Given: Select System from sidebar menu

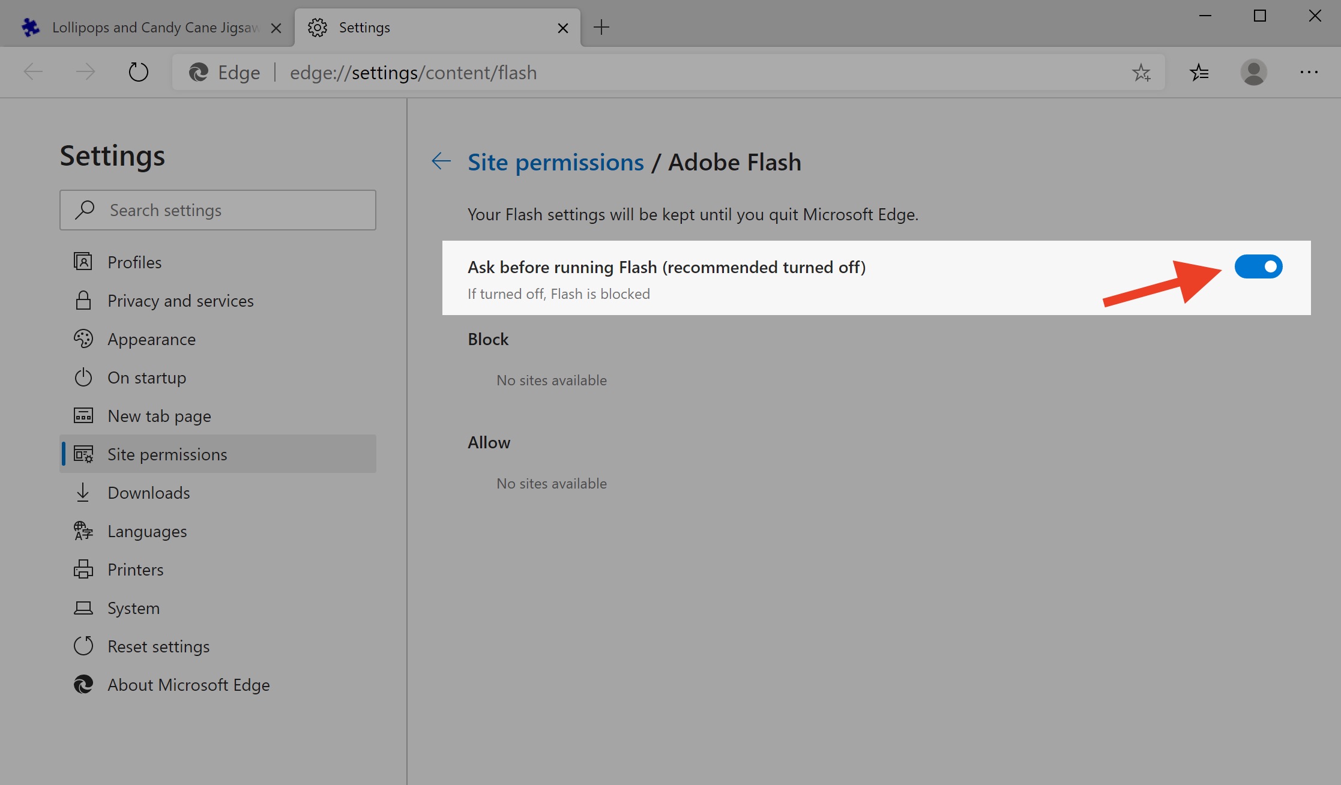Looking at the screenshot, I should pos(133,607).
